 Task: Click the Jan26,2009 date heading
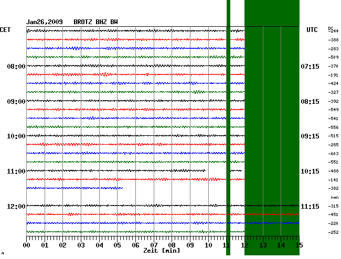[x=45, y=22]
